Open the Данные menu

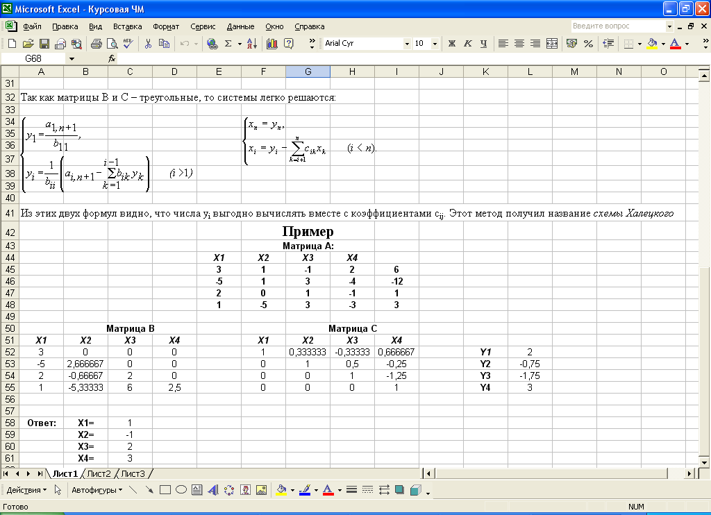(x=240, y=26)
